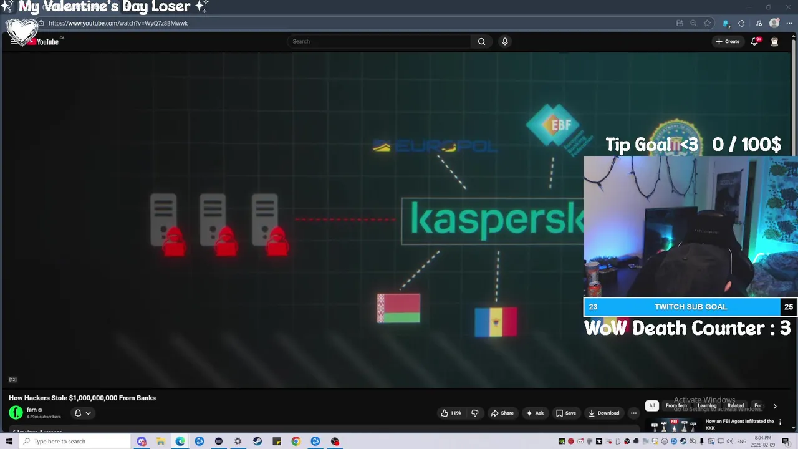This screenshot has height=449, width=798.
Task: Dislike the video with thumbs down
Action: tap(475, 413)
